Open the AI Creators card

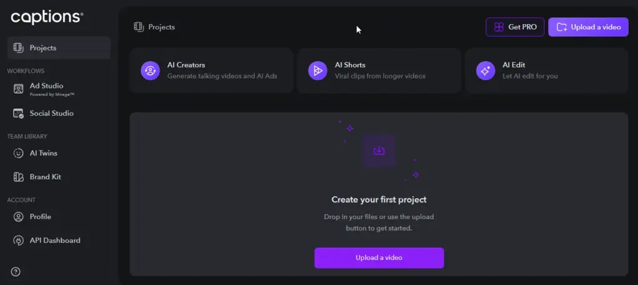point(212,70)
